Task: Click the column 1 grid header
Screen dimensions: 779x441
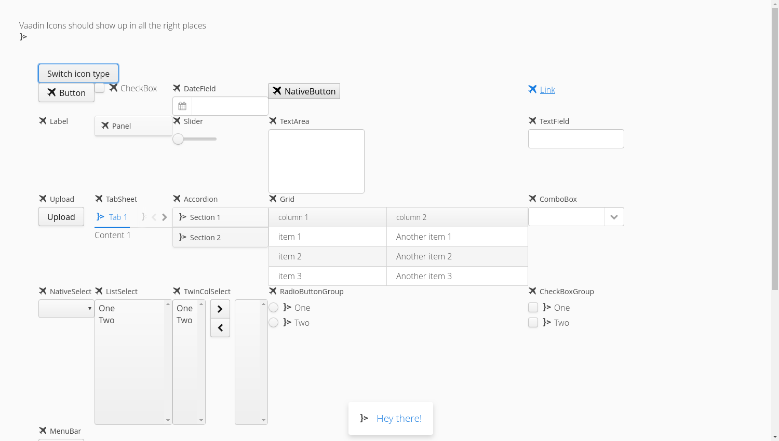Action: [x=328, y=217]
